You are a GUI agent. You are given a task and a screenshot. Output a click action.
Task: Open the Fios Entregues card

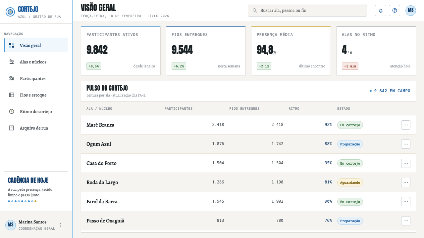pos(206,51)
